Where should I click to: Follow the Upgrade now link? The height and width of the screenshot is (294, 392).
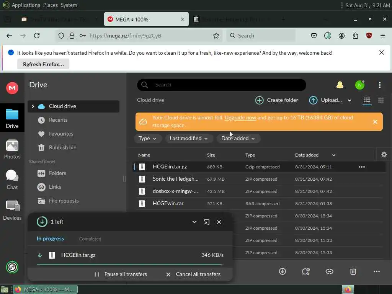tap(240, 118)
